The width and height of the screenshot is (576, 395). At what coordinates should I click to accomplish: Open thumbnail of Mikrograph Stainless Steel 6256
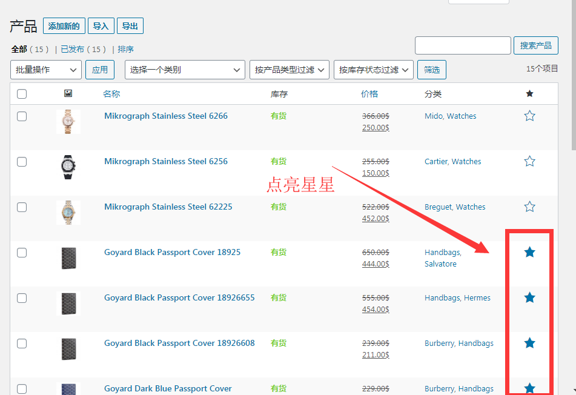pyautogui.click(x=68, y=167)
